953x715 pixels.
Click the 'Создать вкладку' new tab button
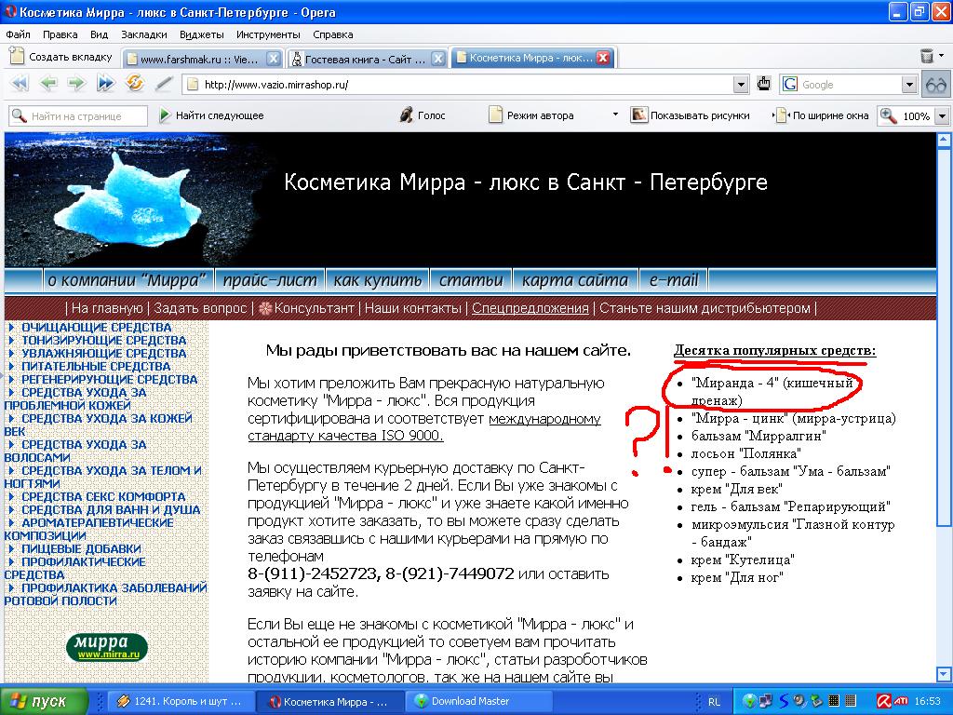[x=60, y=57]
